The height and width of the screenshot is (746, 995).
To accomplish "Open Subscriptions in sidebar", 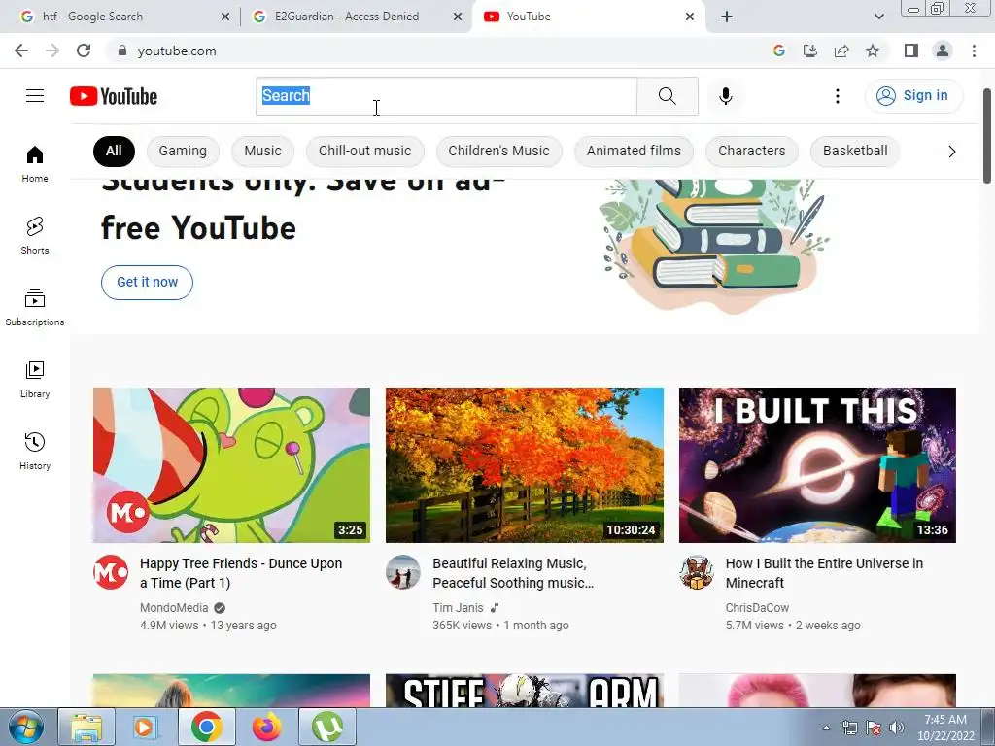I will coord(35,307).
